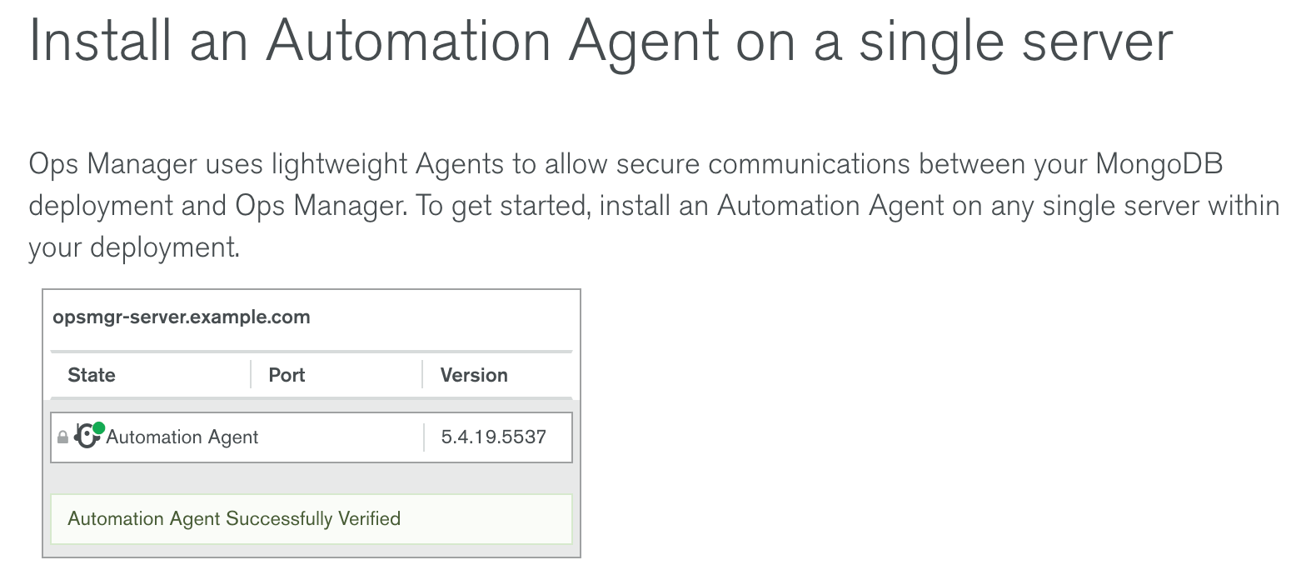Open the Automation Agent row label
Image resolution: width=1296 pixels, height=575 pixels.
click(182, 437)
